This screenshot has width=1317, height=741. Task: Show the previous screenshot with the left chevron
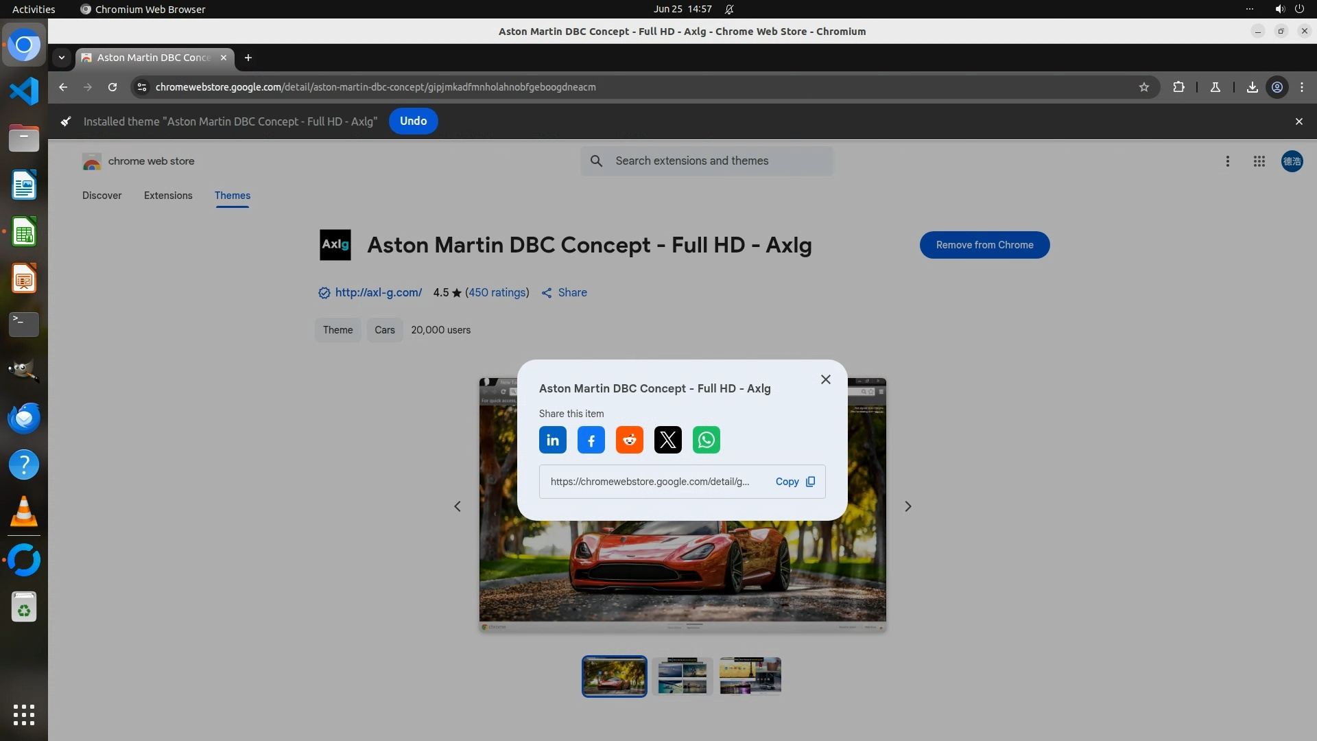[458, 506]
